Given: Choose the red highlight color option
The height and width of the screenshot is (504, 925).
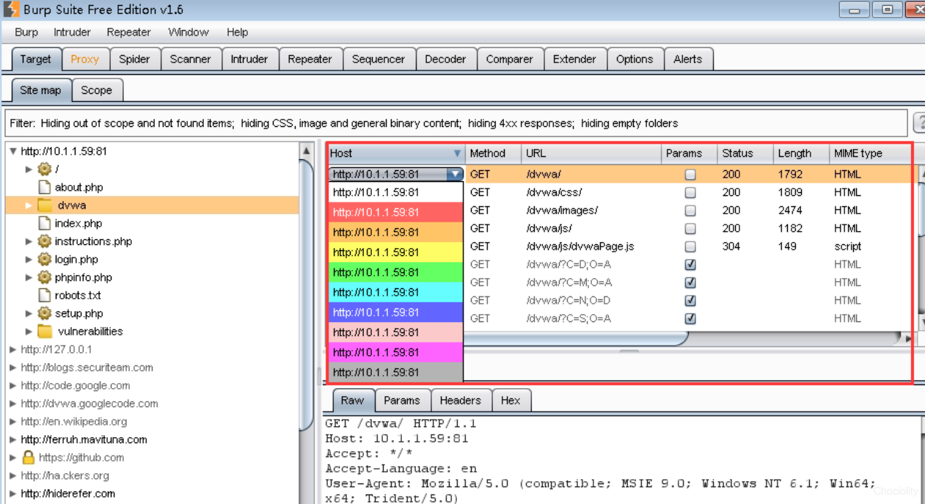Looking at the screenshot, I should [x=395, y=213].
